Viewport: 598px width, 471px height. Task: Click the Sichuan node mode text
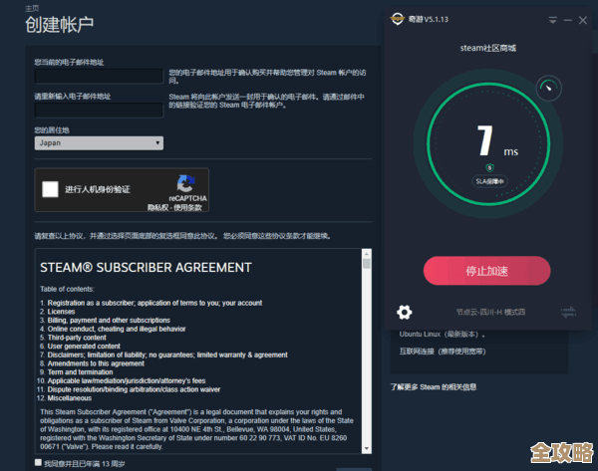490,312
